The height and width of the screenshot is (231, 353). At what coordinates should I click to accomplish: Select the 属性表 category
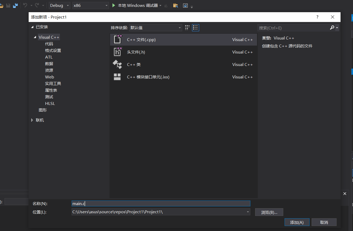pyautogui.click(x=51, y=90)
